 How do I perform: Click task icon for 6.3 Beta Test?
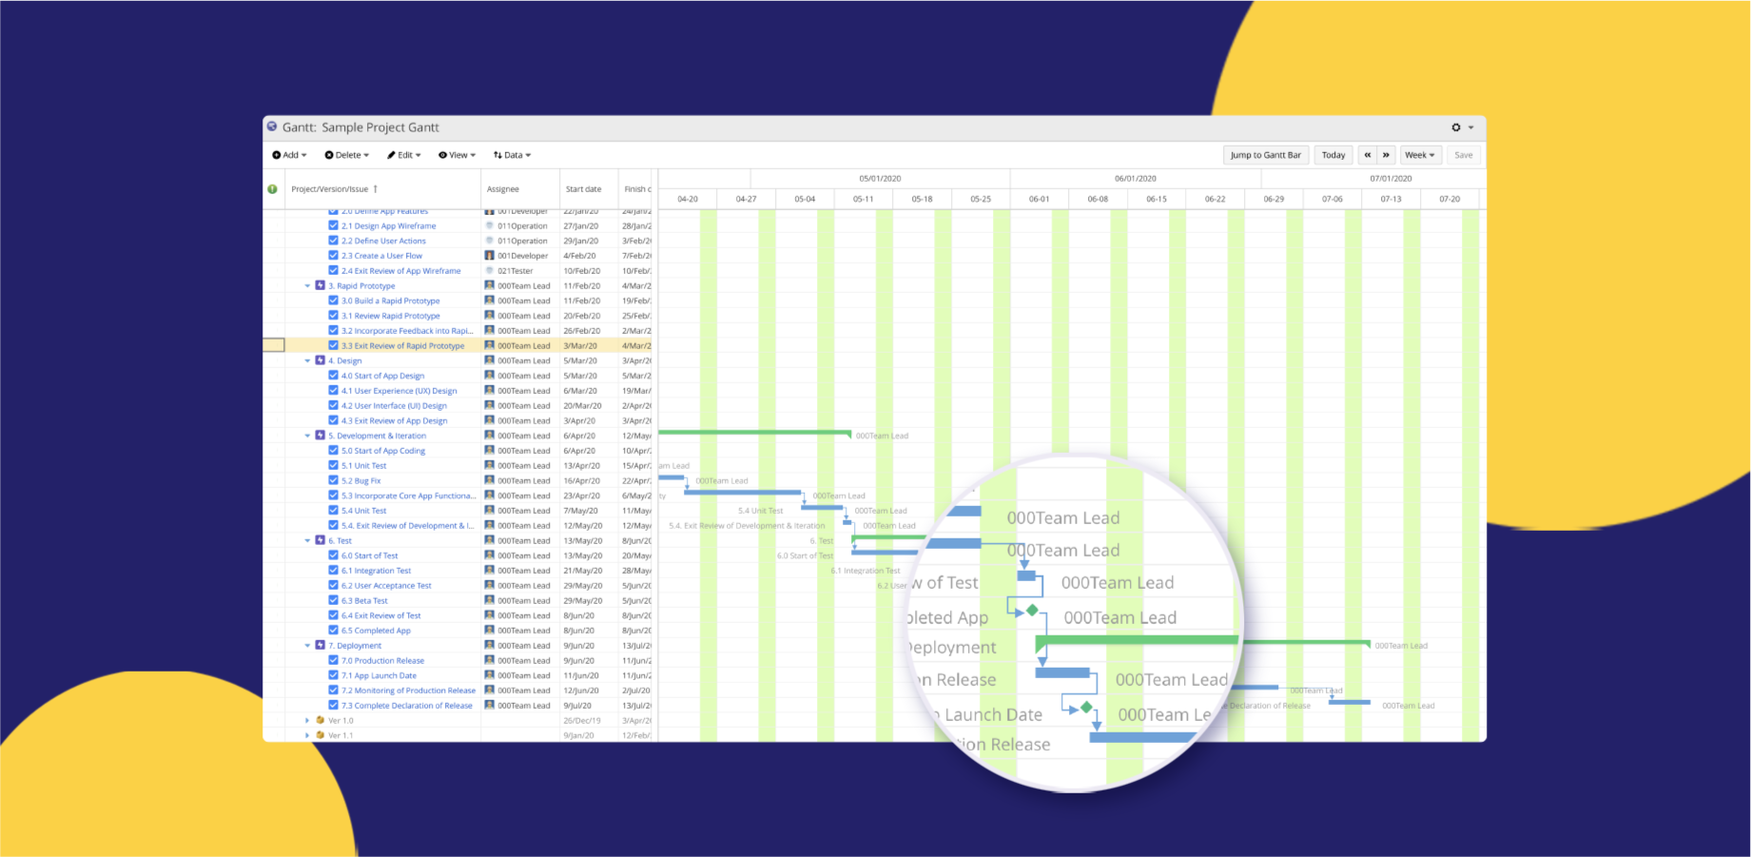point(333,601)
